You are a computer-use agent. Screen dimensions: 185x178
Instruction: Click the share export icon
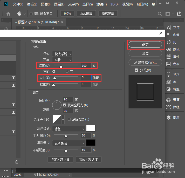179,13
